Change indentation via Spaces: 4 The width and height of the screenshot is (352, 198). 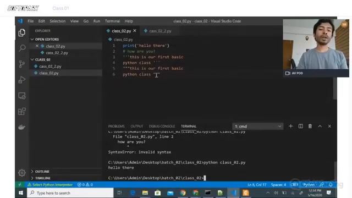click(x=278, y=185)
